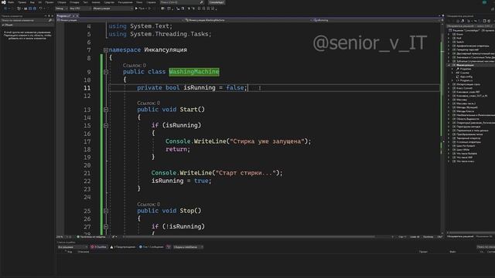Focus the toolbox search field
The image size is (495, 278).
pyautogui.click(x=26, y=20)
